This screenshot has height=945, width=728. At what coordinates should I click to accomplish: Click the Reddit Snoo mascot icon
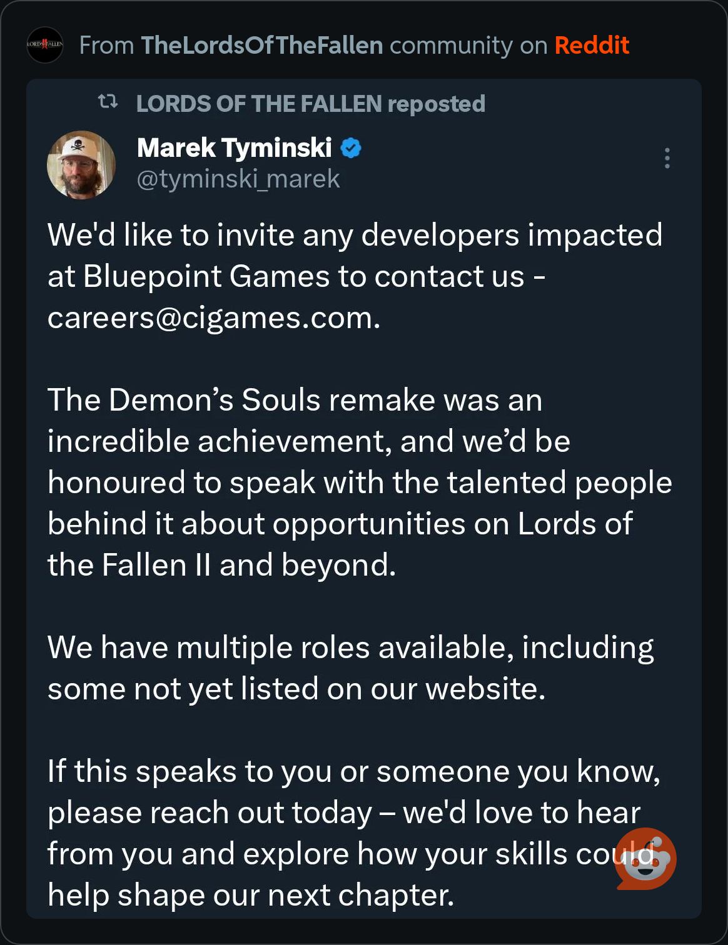645,859
